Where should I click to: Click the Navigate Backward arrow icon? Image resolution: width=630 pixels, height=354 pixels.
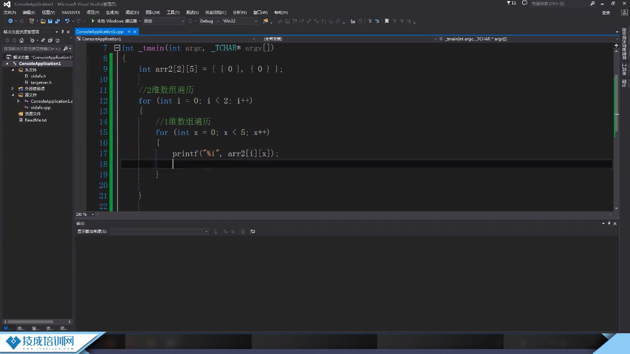click(10, 21)
